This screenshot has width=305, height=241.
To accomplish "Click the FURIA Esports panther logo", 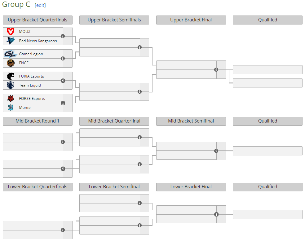I will pyautogui.click(x=11, y=76).
